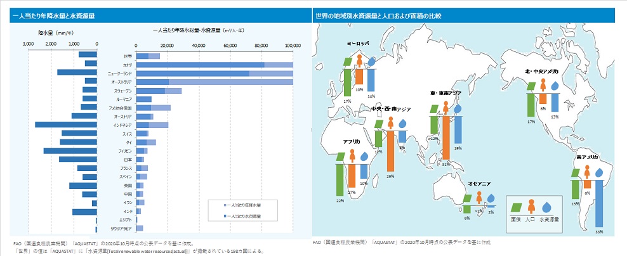
Task: Select the 日本 label in the country list
Action: pos(128,160)
